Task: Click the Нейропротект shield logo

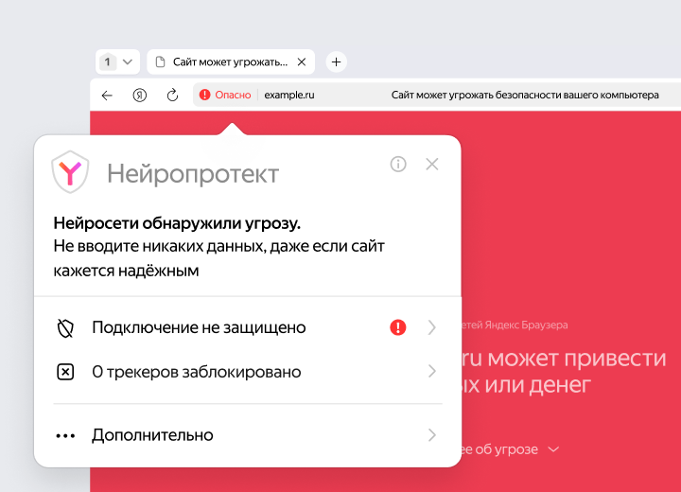Action: pyautogui.click(x=70, y=171)
